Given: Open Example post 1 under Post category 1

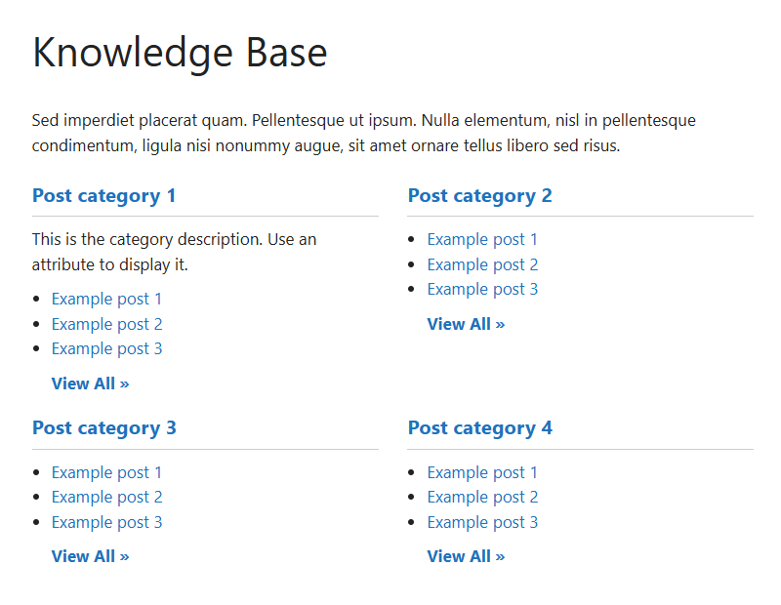Looking at the screenshot, I should [x=106, y=299].
